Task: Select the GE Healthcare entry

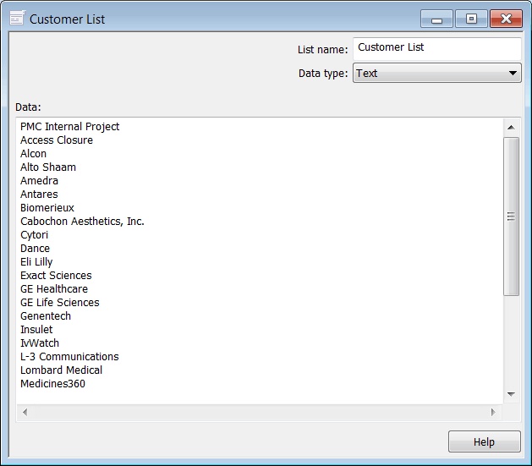Action: (x=54, y=289)
